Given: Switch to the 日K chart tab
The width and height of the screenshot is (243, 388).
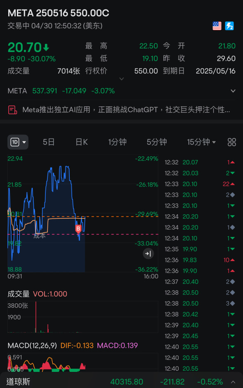Looking at the screenshot, I should pyautogui.click(x=82, y=142).
